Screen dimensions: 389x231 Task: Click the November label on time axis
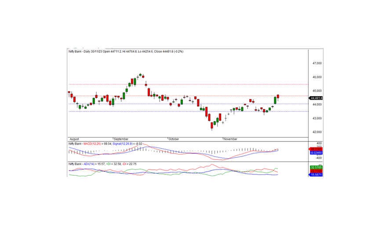point(230,139)
